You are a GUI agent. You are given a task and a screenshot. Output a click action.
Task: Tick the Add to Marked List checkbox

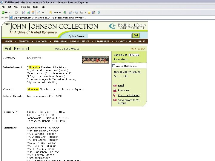pos(113,66)
